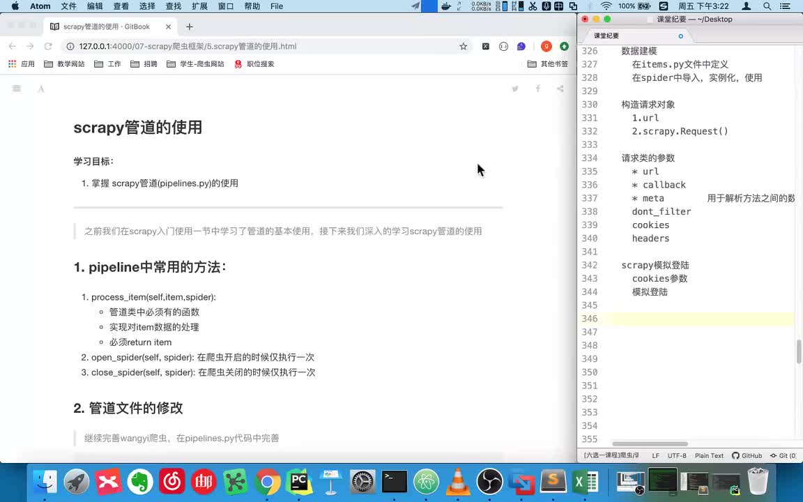Image resolution: width=803 pixels, height=502 pixels.
Task: Click the Chrome back arrow button
Action: click(x=13, y=46)
